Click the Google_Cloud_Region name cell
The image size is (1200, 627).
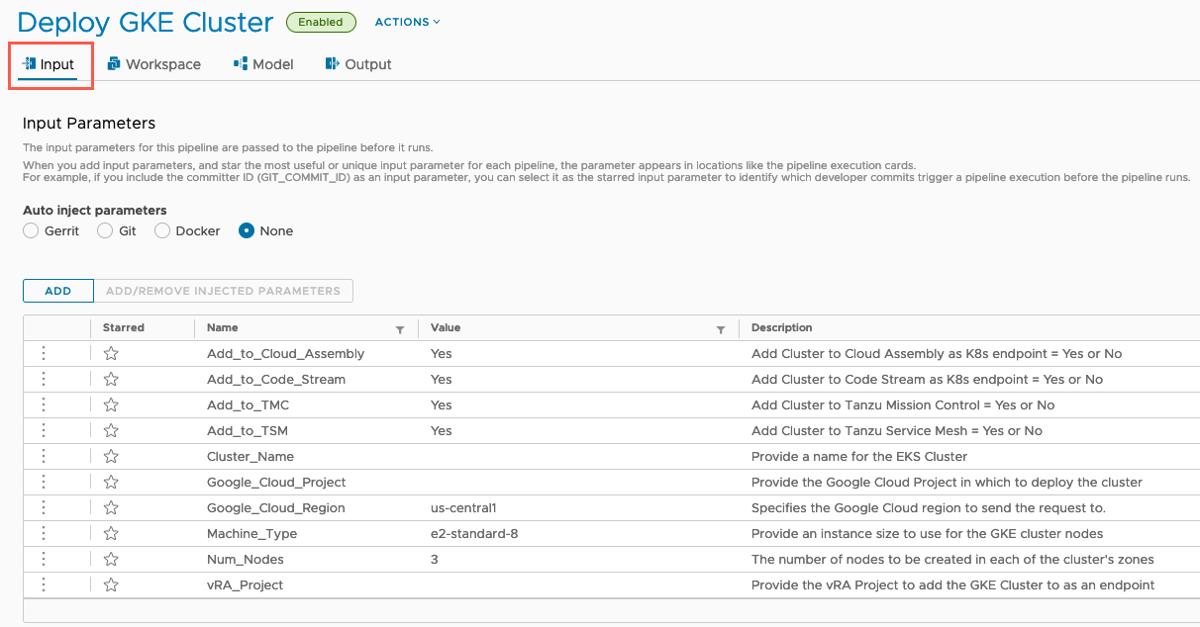click(276, 507)
